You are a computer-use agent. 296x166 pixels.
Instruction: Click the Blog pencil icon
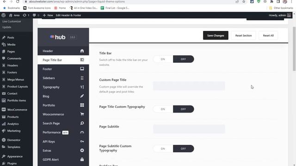(x=82, y=96)
